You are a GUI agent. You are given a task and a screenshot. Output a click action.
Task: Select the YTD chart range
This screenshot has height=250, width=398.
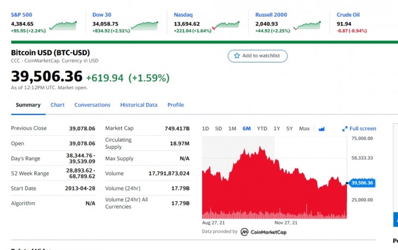[262, 129]
